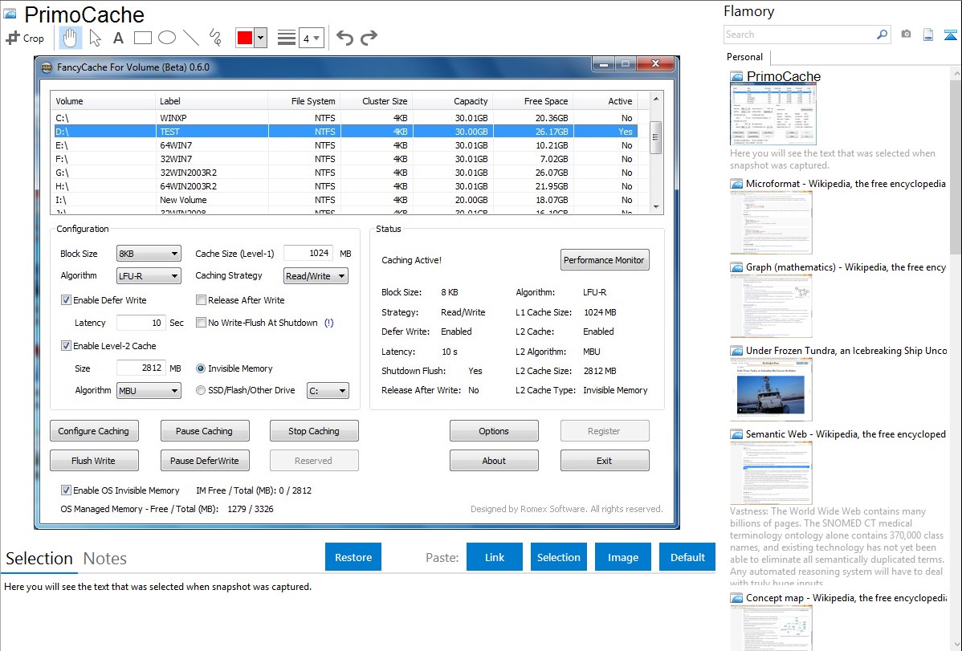Screen dimensions: 962x651
Task: Open the LFU-R Algorithm dropdown
Action: coord(149,276)
